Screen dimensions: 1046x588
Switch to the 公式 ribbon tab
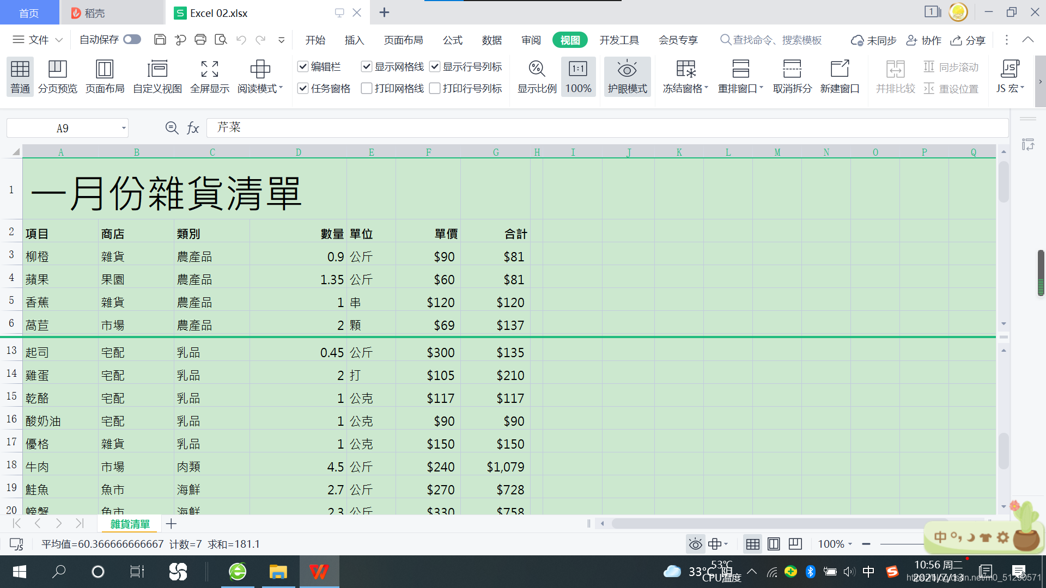452,40
